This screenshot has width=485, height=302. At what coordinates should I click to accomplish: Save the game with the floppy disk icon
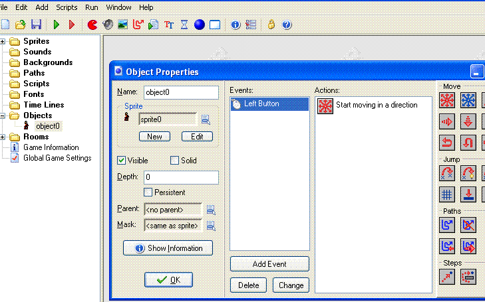(36, 25)
